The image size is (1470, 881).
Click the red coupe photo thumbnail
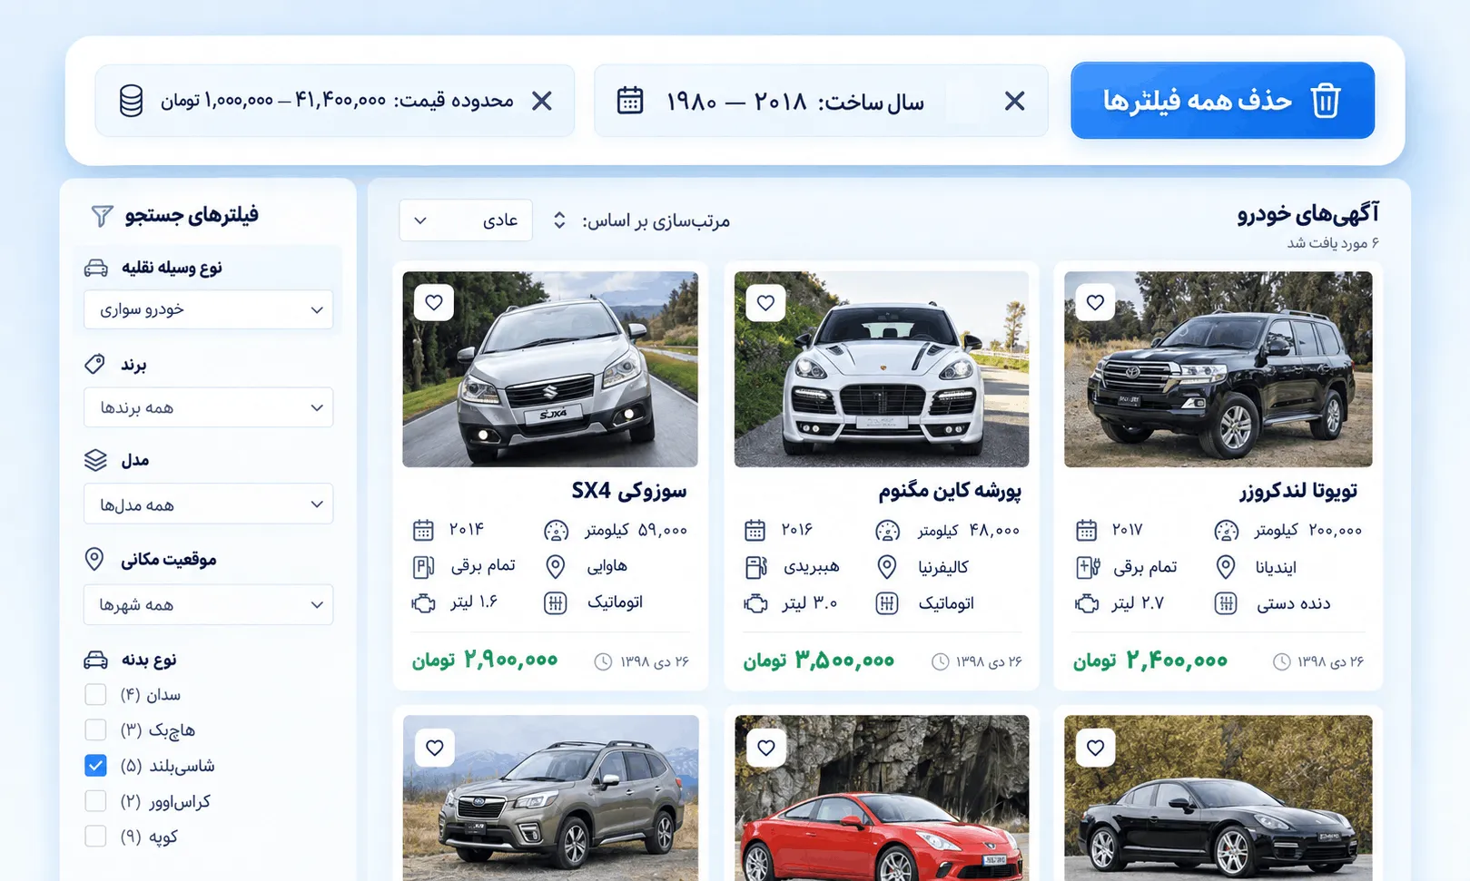(882, 798)
